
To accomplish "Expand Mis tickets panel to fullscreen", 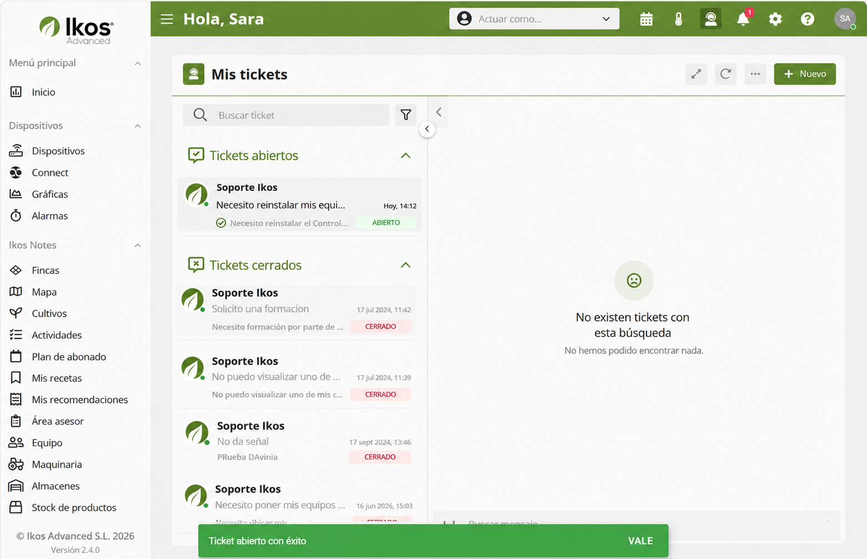I will point(696,74).
